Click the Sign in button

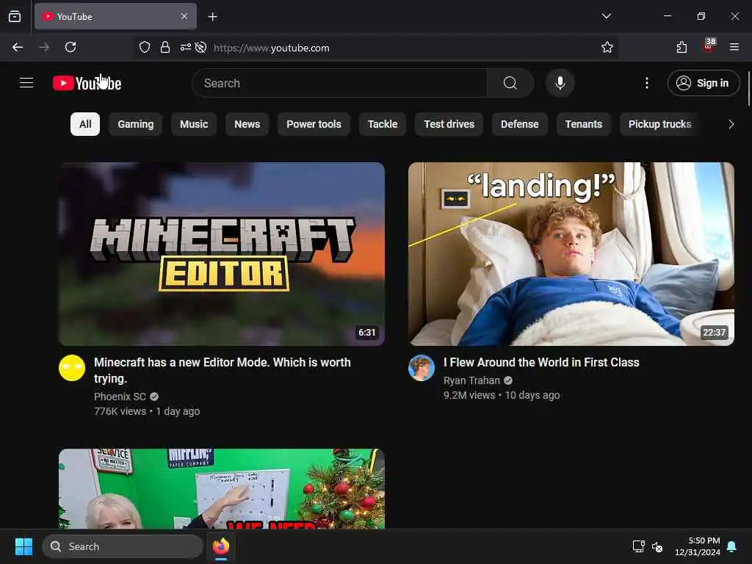703,83
